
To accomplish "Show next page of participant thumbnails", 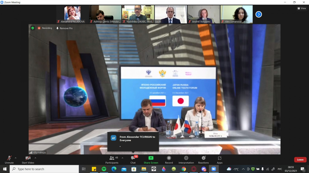I will (x=259, y=14).
